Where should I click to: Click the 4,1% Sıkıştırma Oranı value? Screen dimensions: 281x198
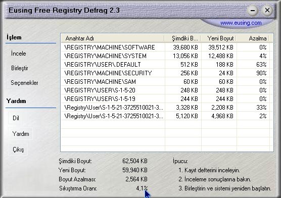tap(142, 188)
